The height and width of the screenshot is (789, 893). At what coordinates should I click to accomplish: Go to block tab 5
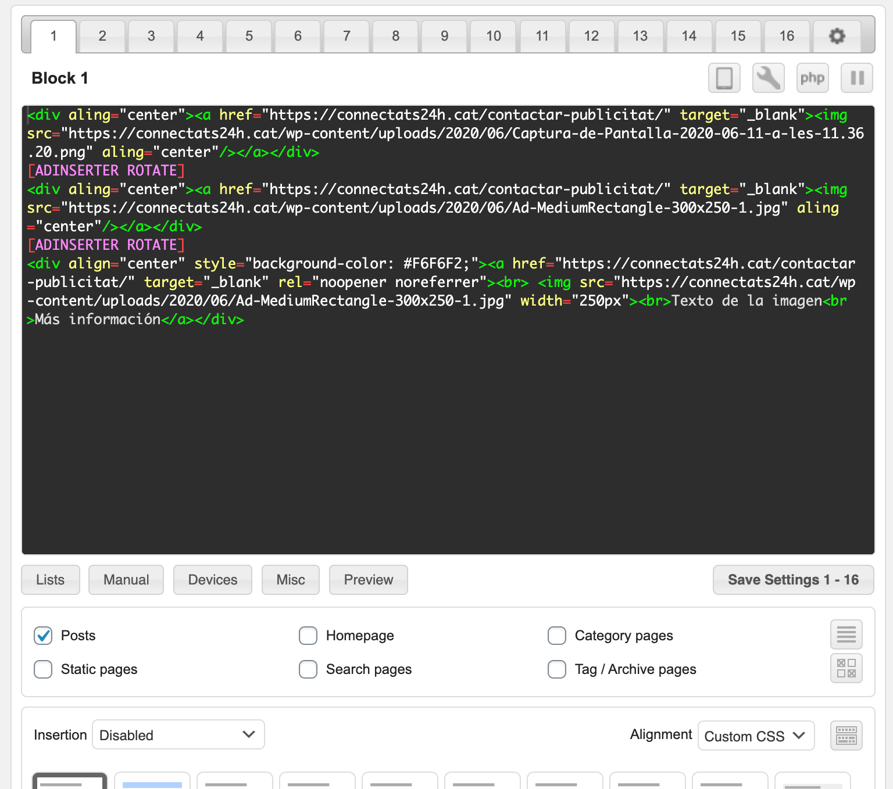(x=249, y=37)
